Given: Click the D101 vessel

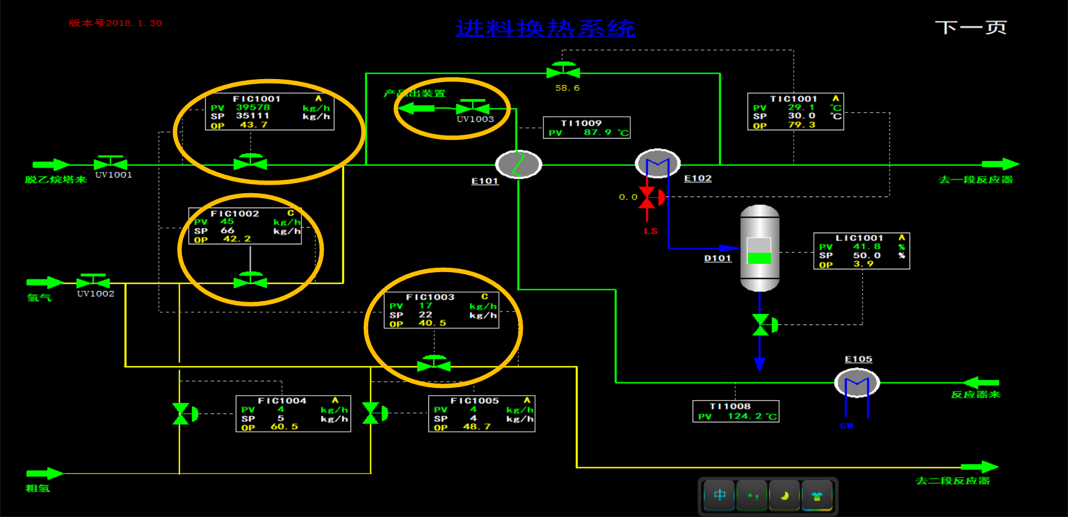Looking at the screenshot, I should click(x=759, y=248).
